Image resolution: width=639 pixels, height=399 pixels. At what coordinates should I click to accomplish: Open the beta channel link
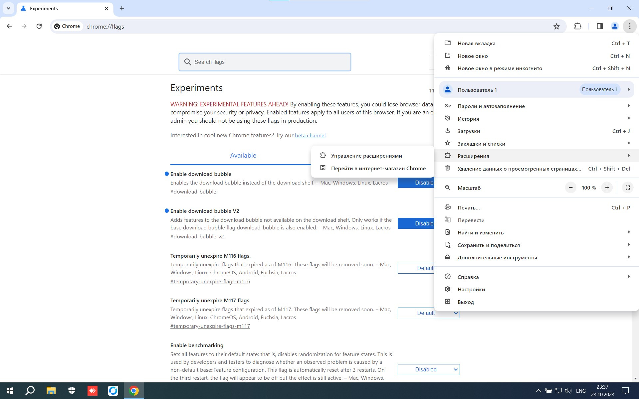pos(310,136)
